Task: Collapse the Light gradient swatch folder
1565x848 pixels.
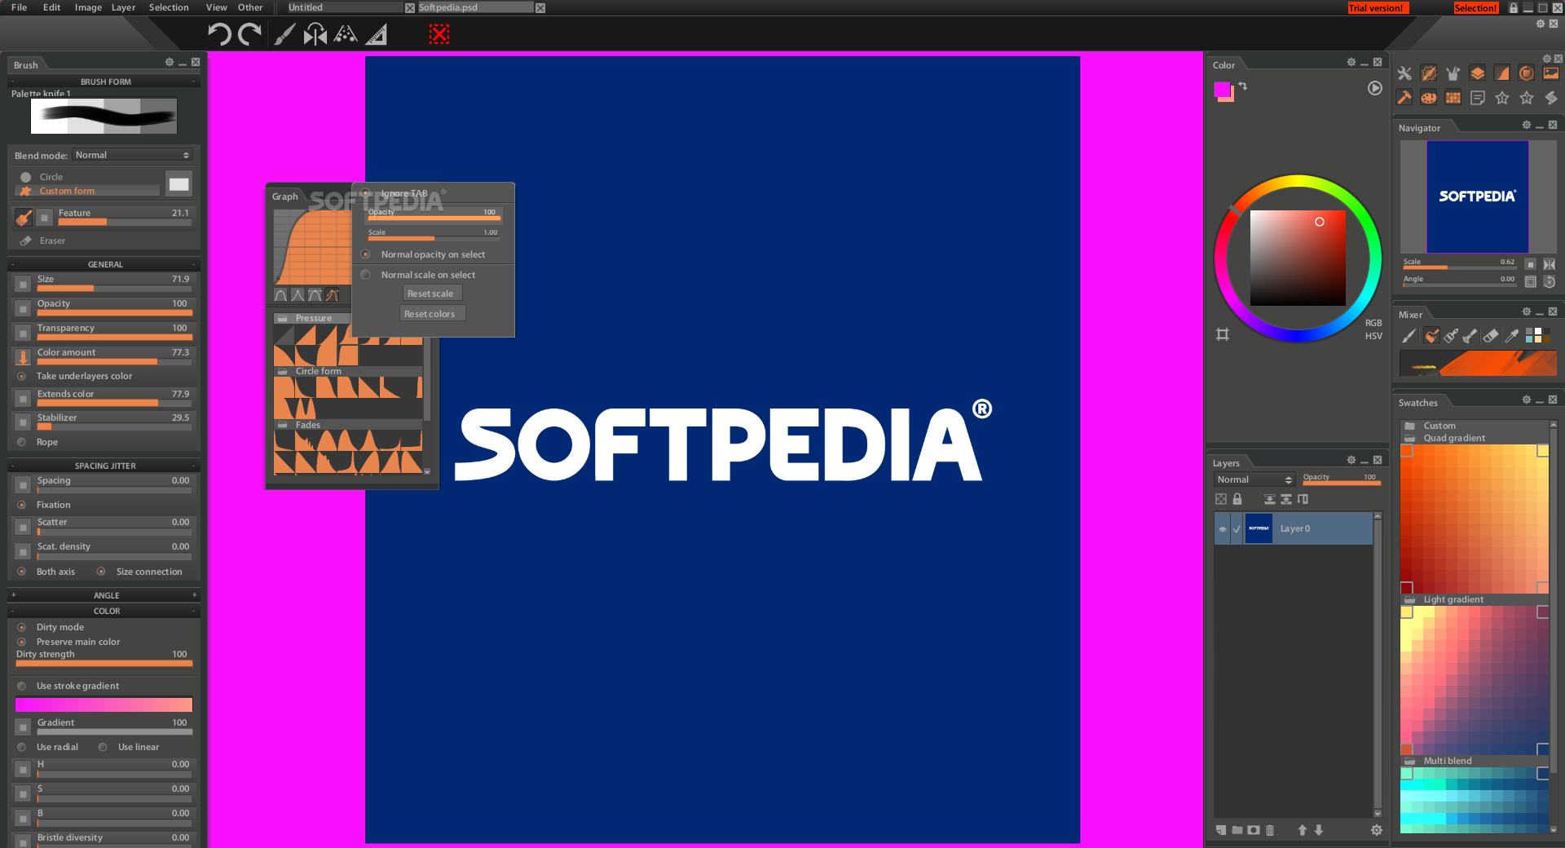Action: pyautogui.click(x=1409, y=599)
